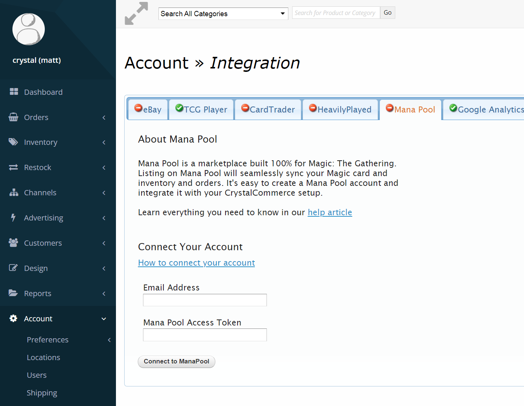Focus the Search for Product or Category field

[336, 13]
